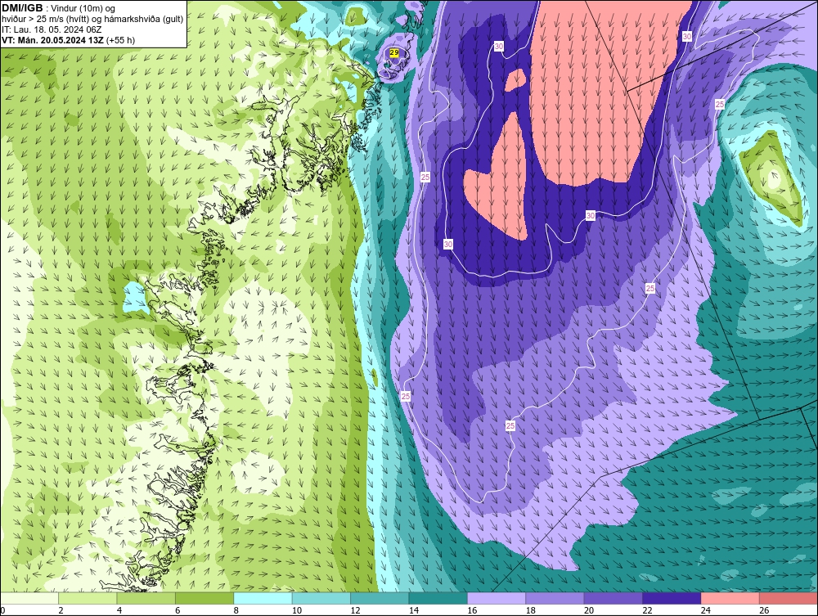Image resolution: width=818 pixels, height=616 pixels.
Task: Pick the 2–4 m/s light green swatch
Action: tap(88, 598)
